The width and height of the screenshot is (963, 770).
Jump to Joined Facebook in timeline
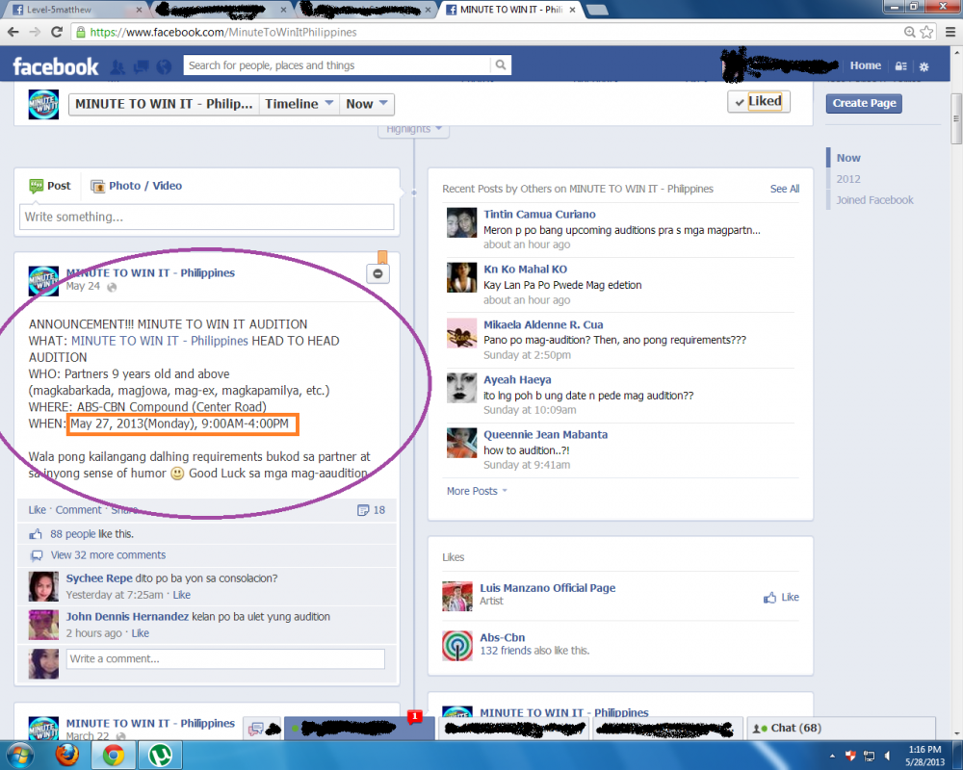pos(874,200)
